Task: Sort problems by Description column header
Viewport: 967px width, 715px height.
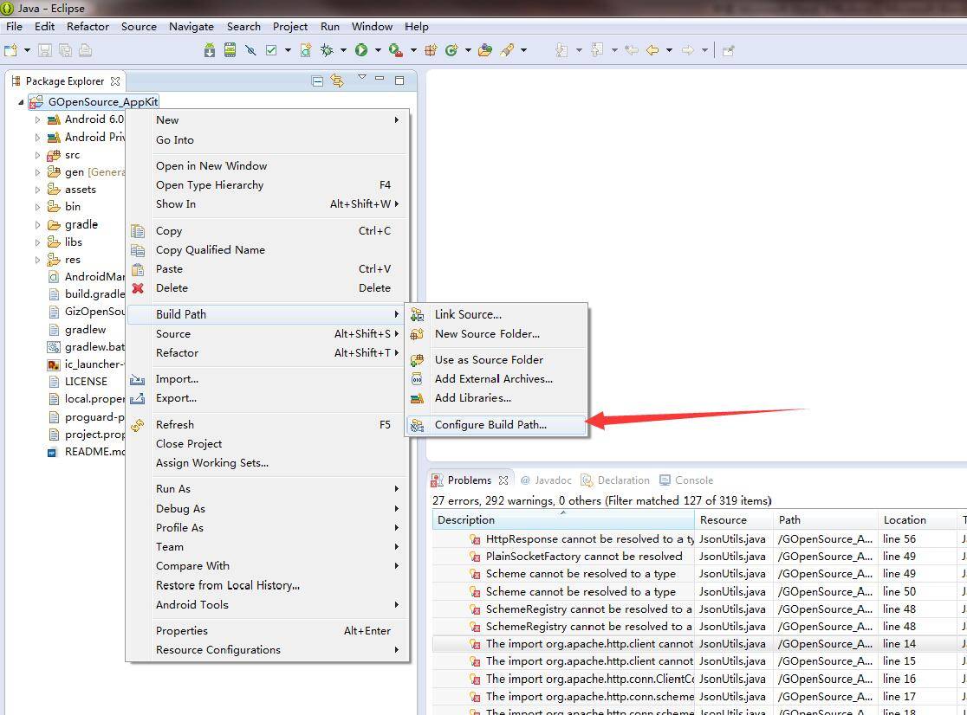Action: coord(563,520)
